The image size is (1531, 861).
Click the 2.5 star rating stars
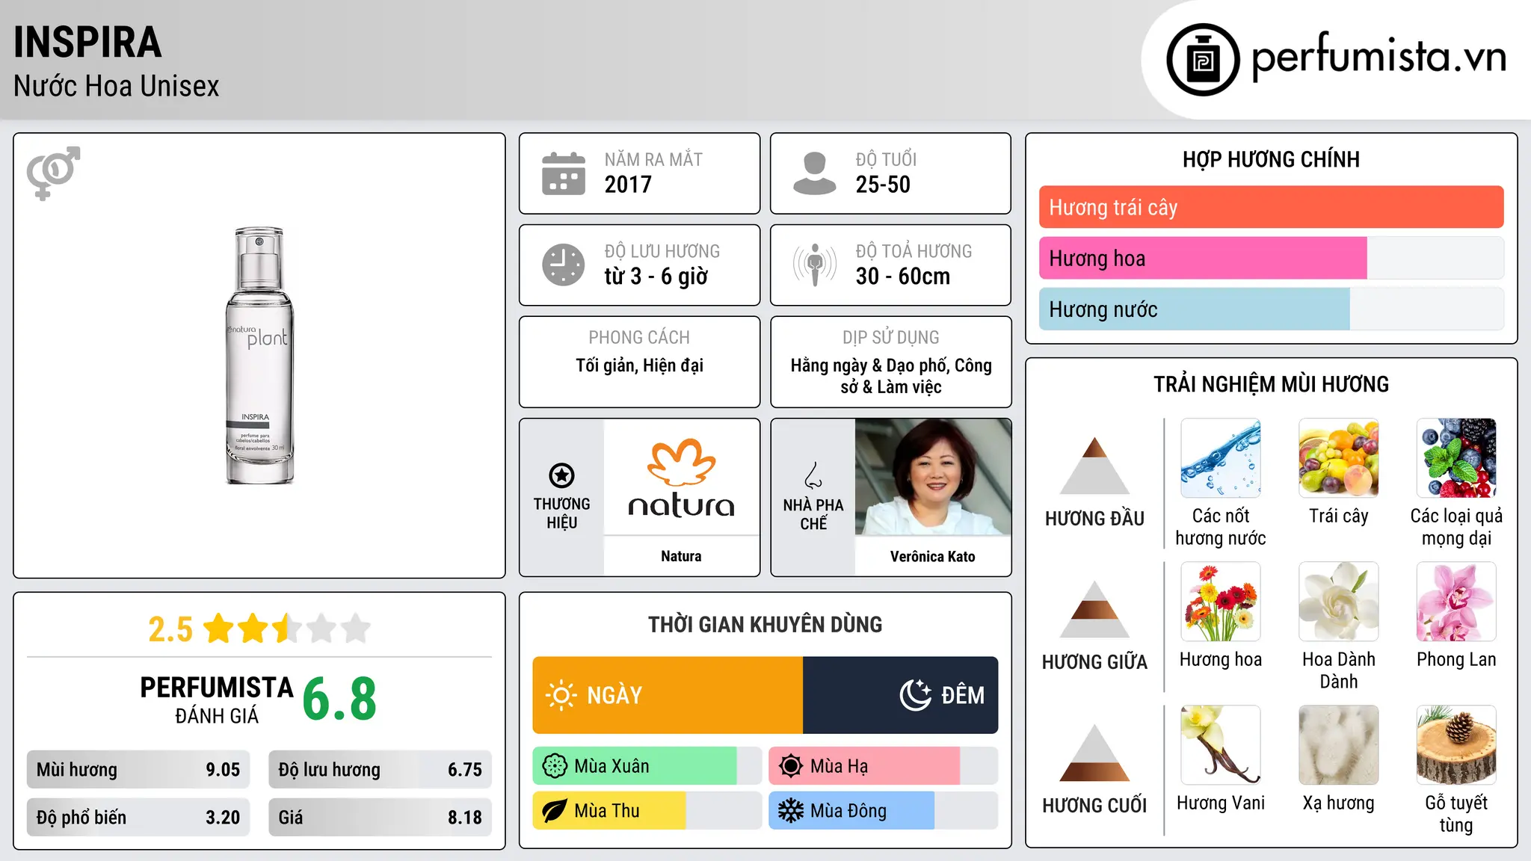[x=287, y=629]
